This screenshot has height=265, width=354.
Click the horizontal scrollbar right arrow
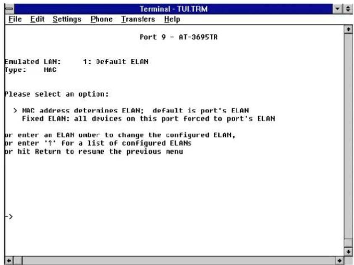[x=340, y=260]
